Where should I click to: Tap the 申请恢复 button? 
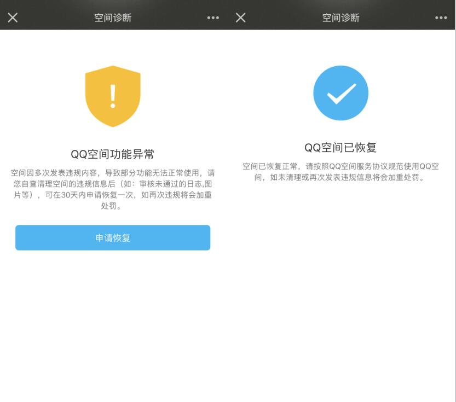113,237
